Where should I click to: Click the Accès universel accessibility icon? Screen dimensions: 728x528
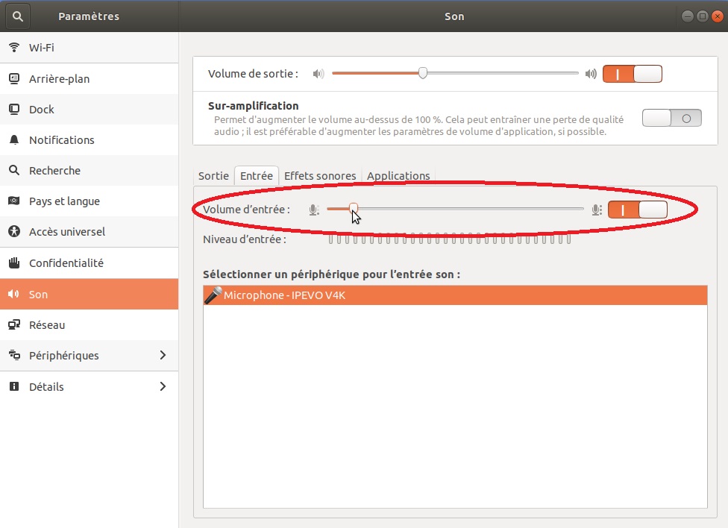13,232
